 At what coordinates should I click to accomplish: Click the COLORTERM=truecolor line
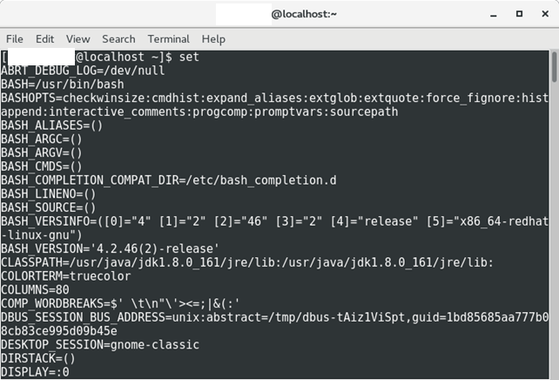[66, 276]
